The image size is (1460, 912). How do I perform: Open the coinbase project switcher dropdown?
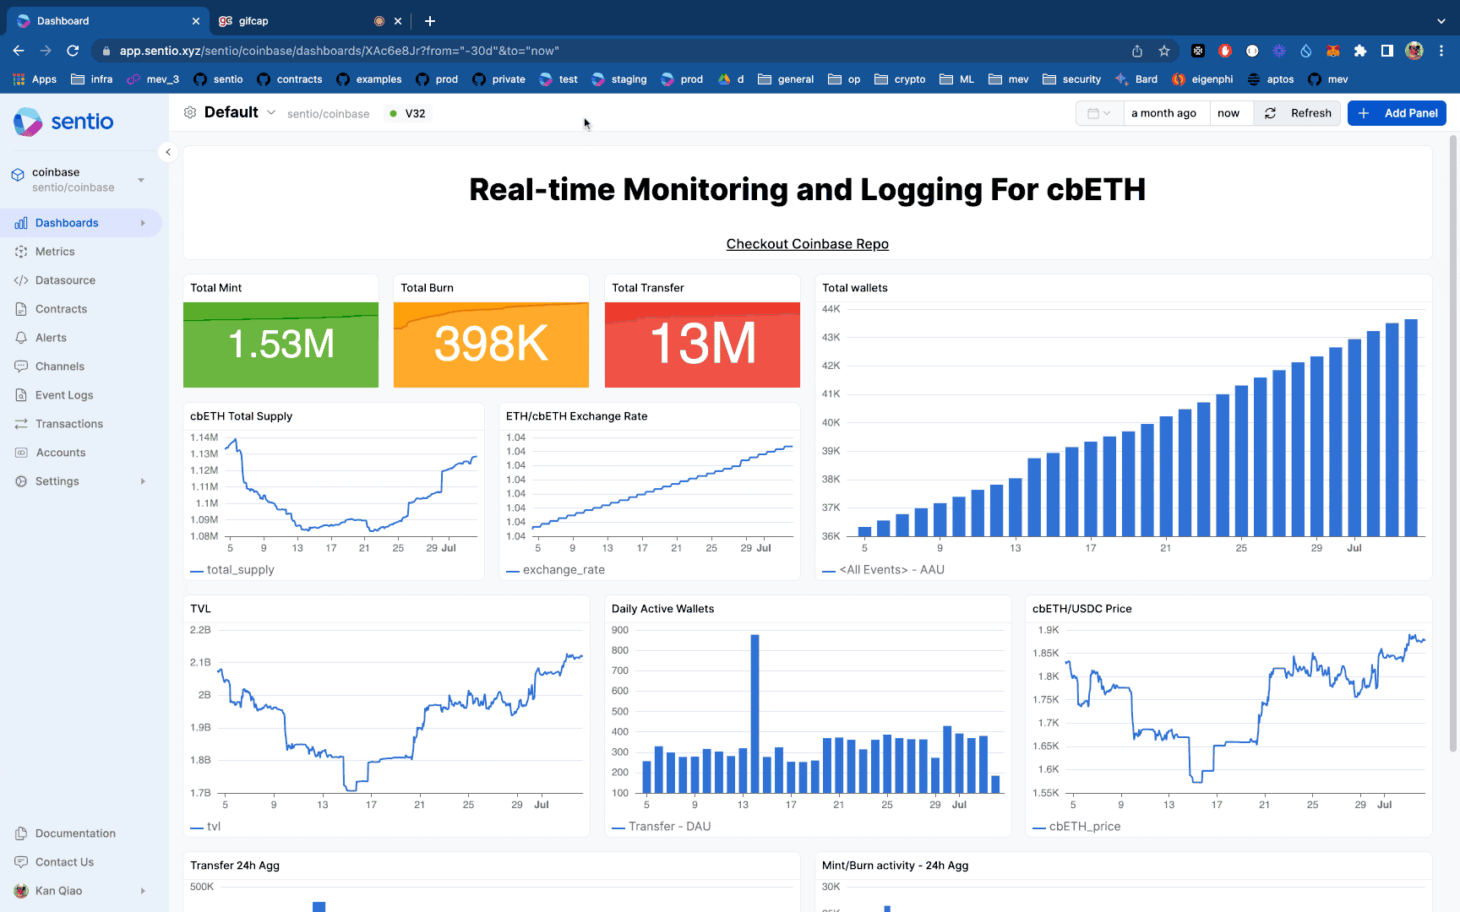pyautogui.click(x=141, y=180)
